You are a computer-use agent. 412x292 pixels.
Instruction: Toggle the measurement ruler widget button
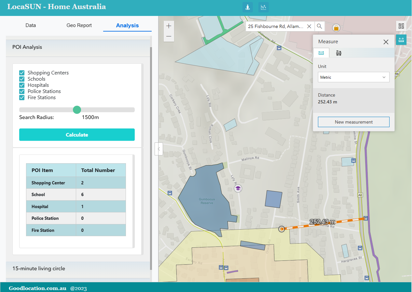[401, 40]
